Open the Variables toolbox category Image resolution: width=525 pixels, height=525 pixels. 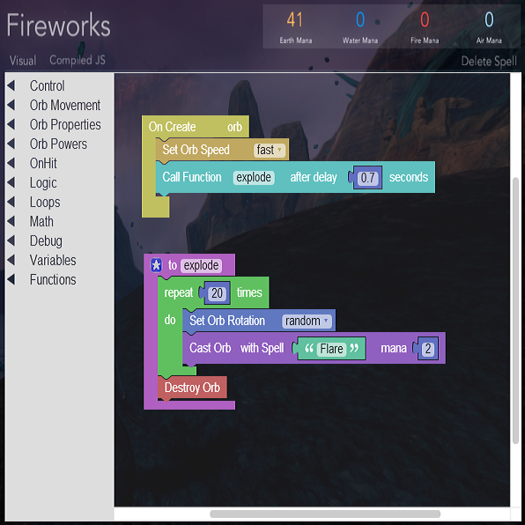(x=53, y=260)
